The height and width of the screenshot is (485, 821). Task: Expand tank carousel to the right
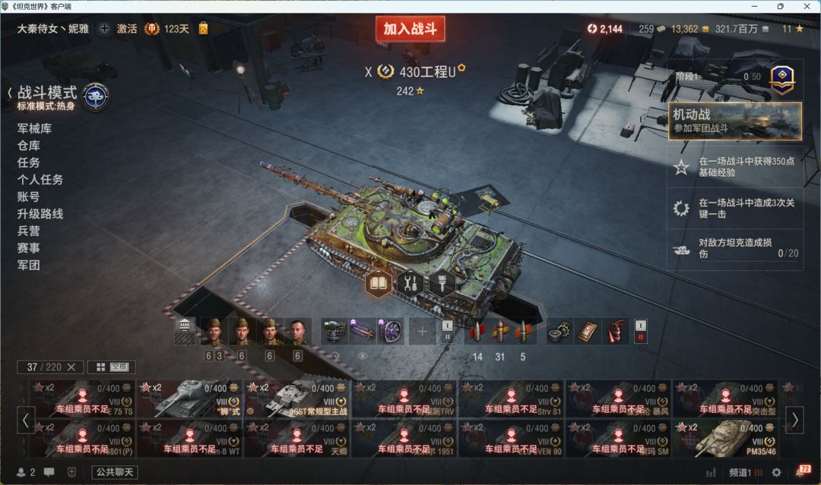795,419
